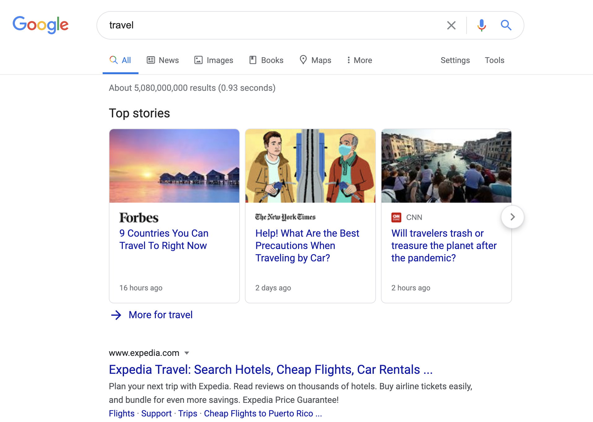Viewport: 593px width, 422px height.
Task: Switch to Images results tab
Action: click(214, 60)
